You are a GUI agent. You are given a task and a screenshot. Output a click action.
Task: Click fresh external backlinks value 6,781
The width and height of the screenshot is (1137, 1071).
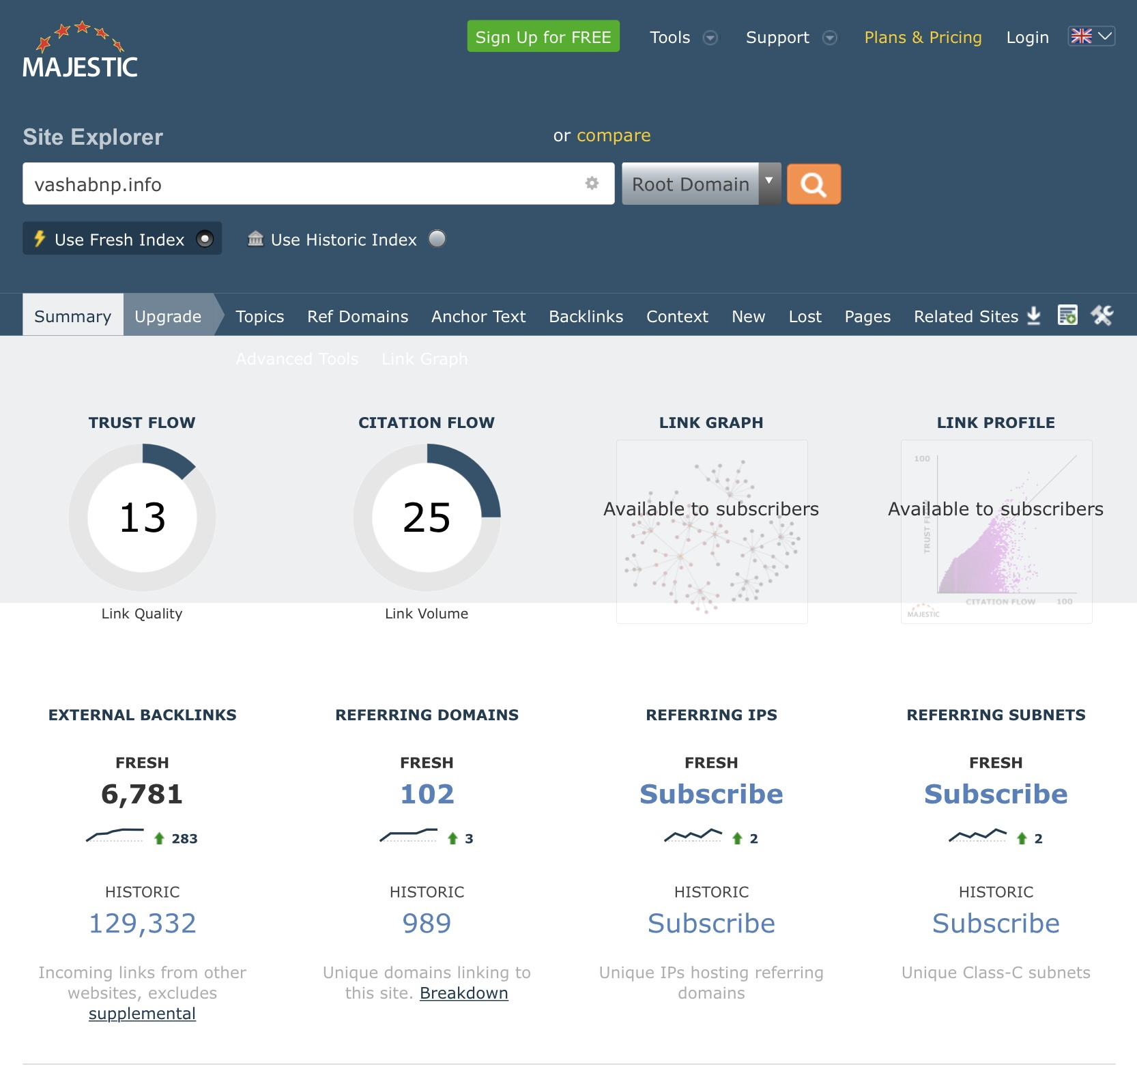(142, 794)
